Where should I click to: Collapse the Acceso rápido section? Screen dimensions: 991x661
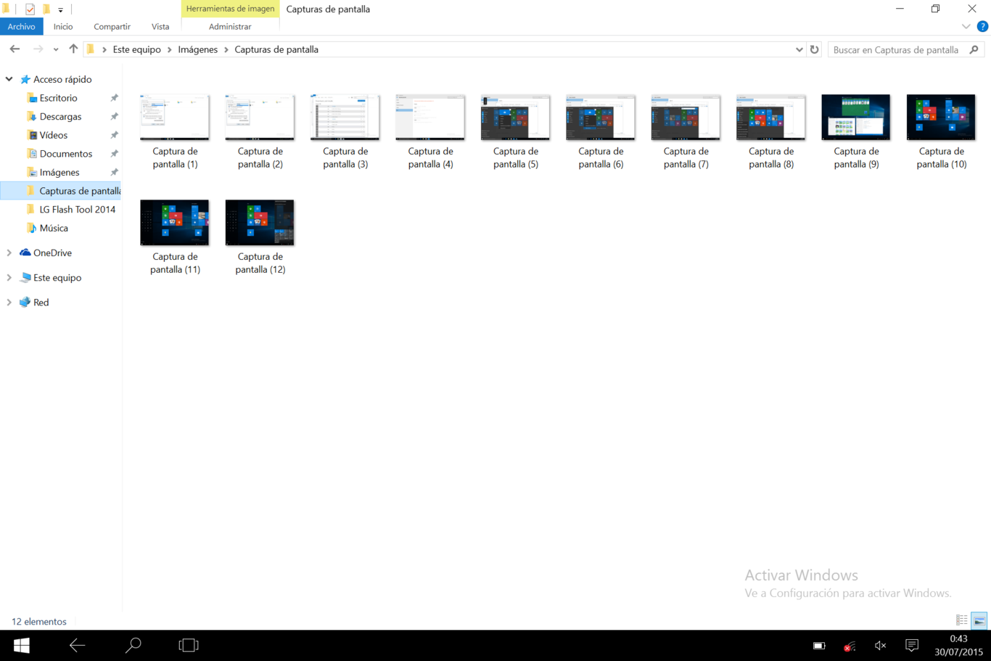tap(9, 79)
